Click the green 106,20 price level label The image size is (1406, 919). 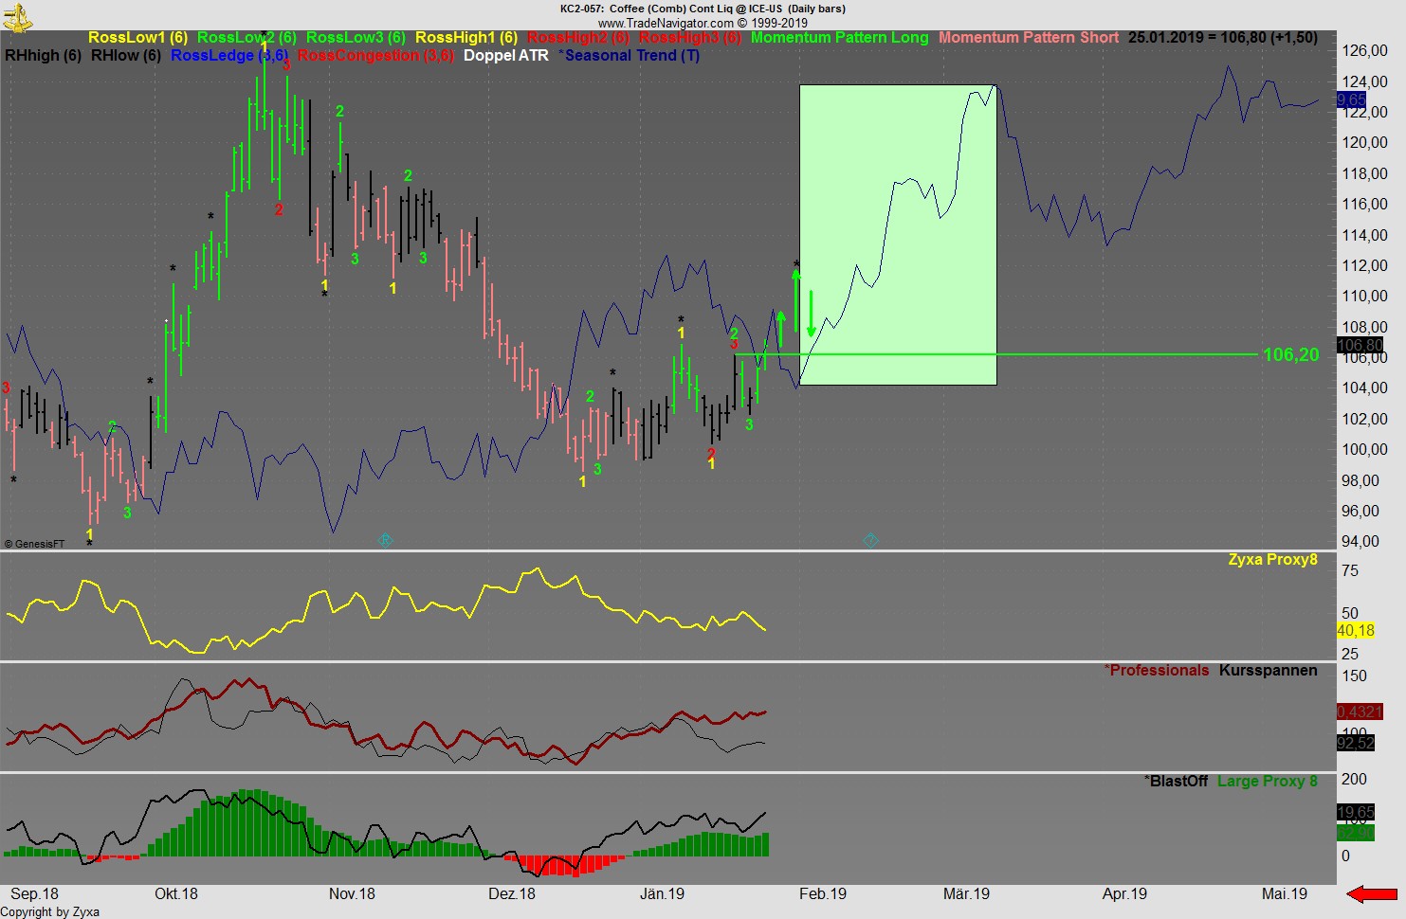coord(1290,354)
